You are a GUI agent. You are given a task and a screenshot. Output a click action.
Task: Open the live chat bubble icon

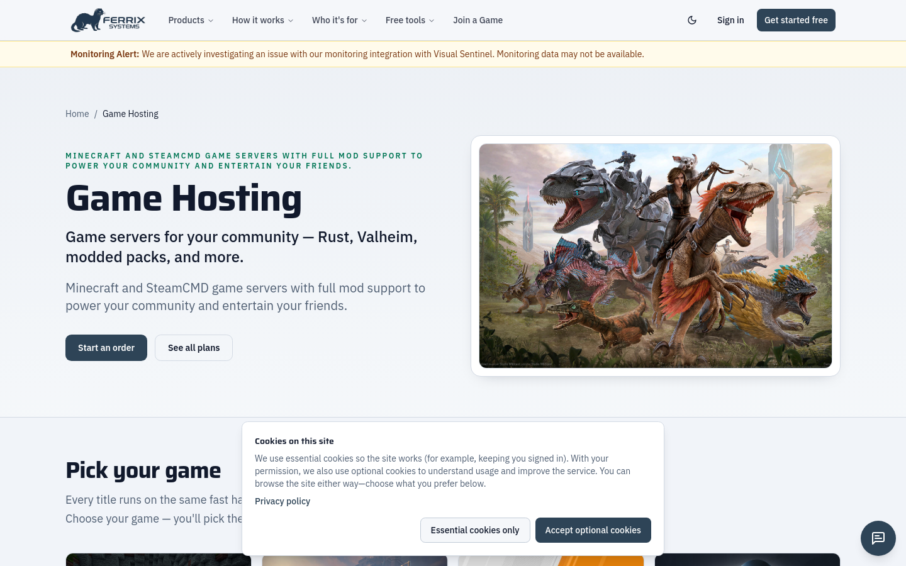[878, 538]
